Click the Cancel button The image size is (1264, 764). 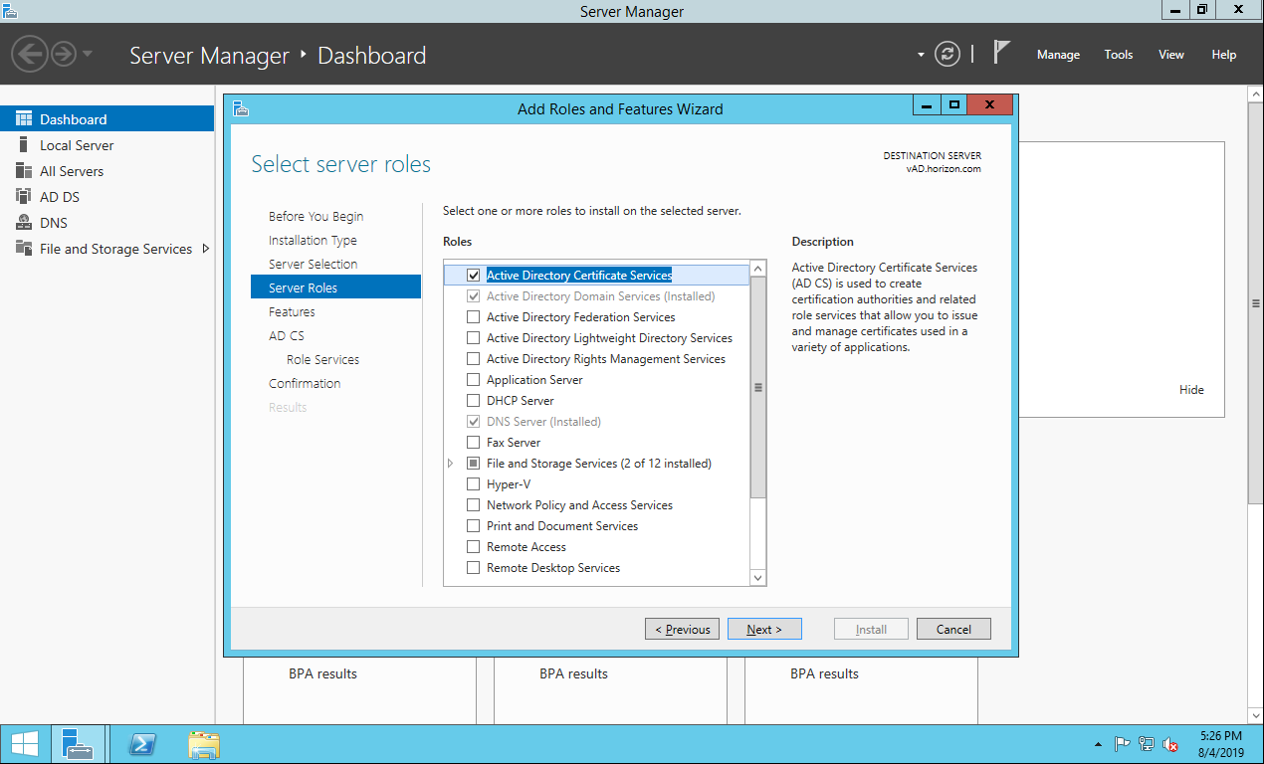click(x=952, y=629)
